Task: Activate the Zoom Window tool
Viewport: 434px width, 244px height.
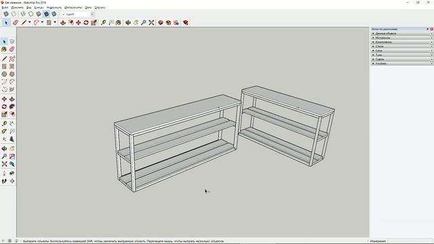Action: coord(12,157)
